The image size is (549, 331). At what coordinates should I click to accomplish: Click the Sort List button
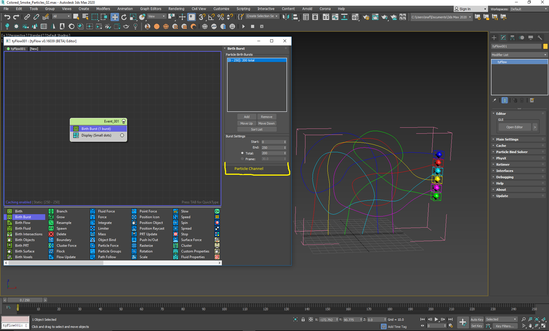point(257,129)
